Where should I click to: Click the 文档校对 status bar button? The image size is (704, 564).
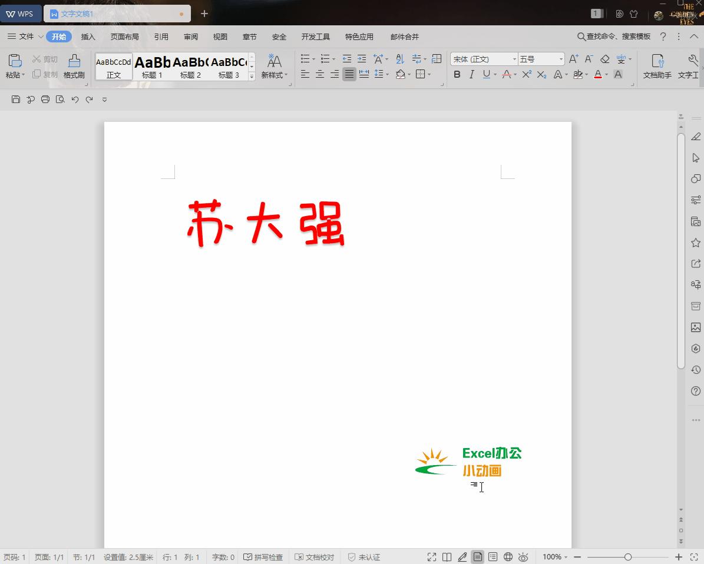click(x=315, y=557)
